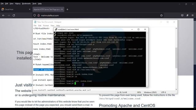Click 'Ln 38, Col 48' in status bar

(122, 92)
